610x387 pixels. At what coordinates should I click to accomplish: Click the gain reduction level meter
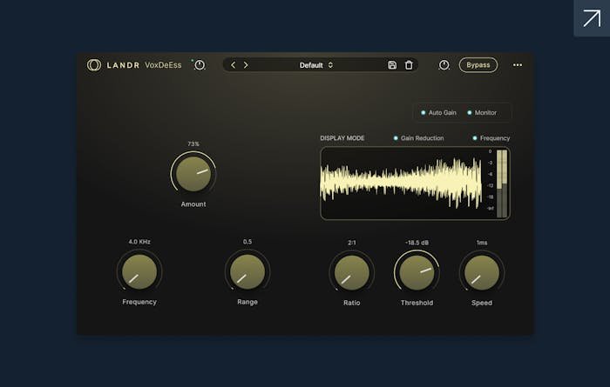coord(502,183)
